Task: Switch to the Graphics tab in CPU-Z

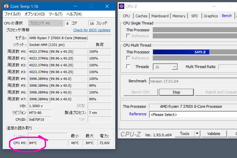Action: 211,16
